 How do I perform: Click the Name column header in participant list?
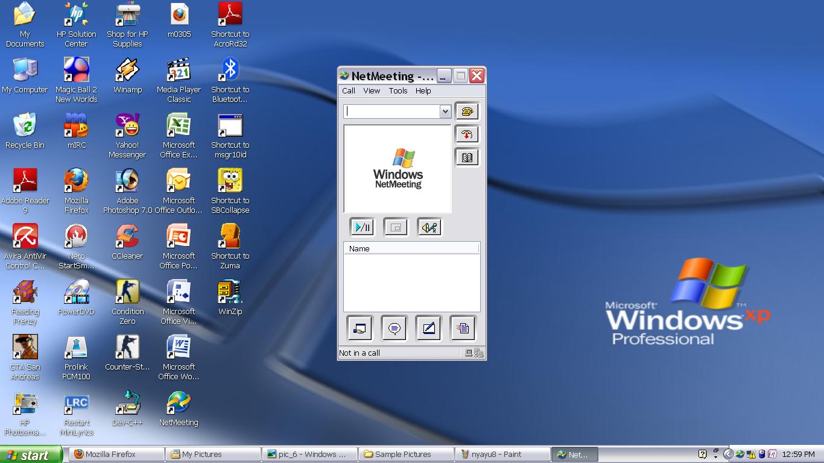coord(411,248)
